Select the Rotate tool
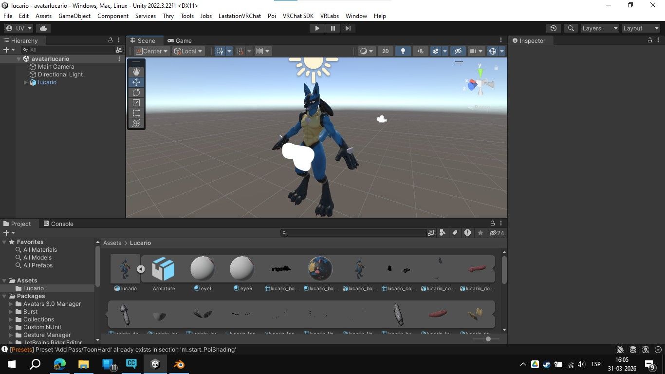This screenshot has width=665, height=374. [x=136, y=93]
